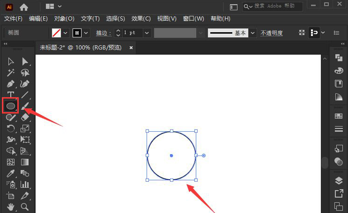Open the 窗口(W) menu
The height and width of the screenshot is (213, 348).
(193, 19)
